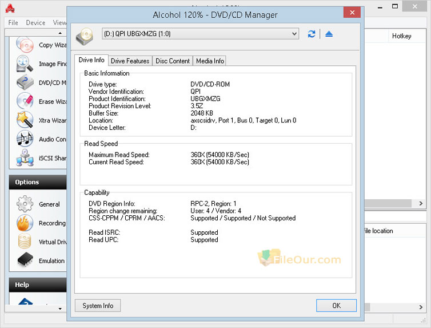Screen dimensions: 431x328
Task: Click the Options section header
Action: pyautogui.click(x=38, y=182)
